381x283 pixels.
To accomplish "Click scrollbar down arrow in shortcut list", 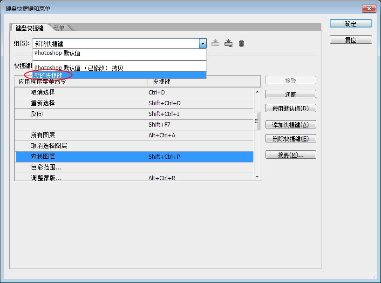I will [x=257, y=176].
